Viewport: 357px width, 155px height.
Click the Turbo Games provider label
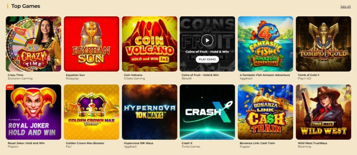point(191,147)
